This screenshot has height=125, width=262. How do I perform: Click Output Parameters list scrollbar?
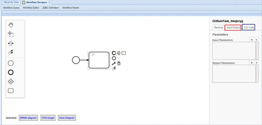257,74
